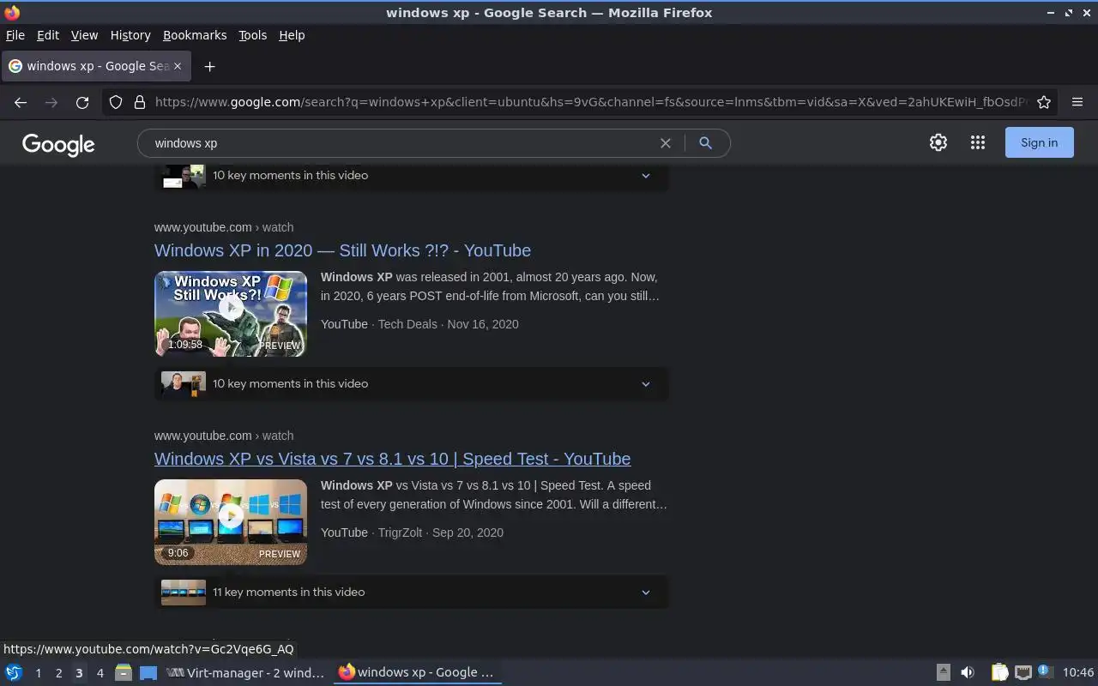Click the 1:09:58 duration label

[x=185, y=345]
